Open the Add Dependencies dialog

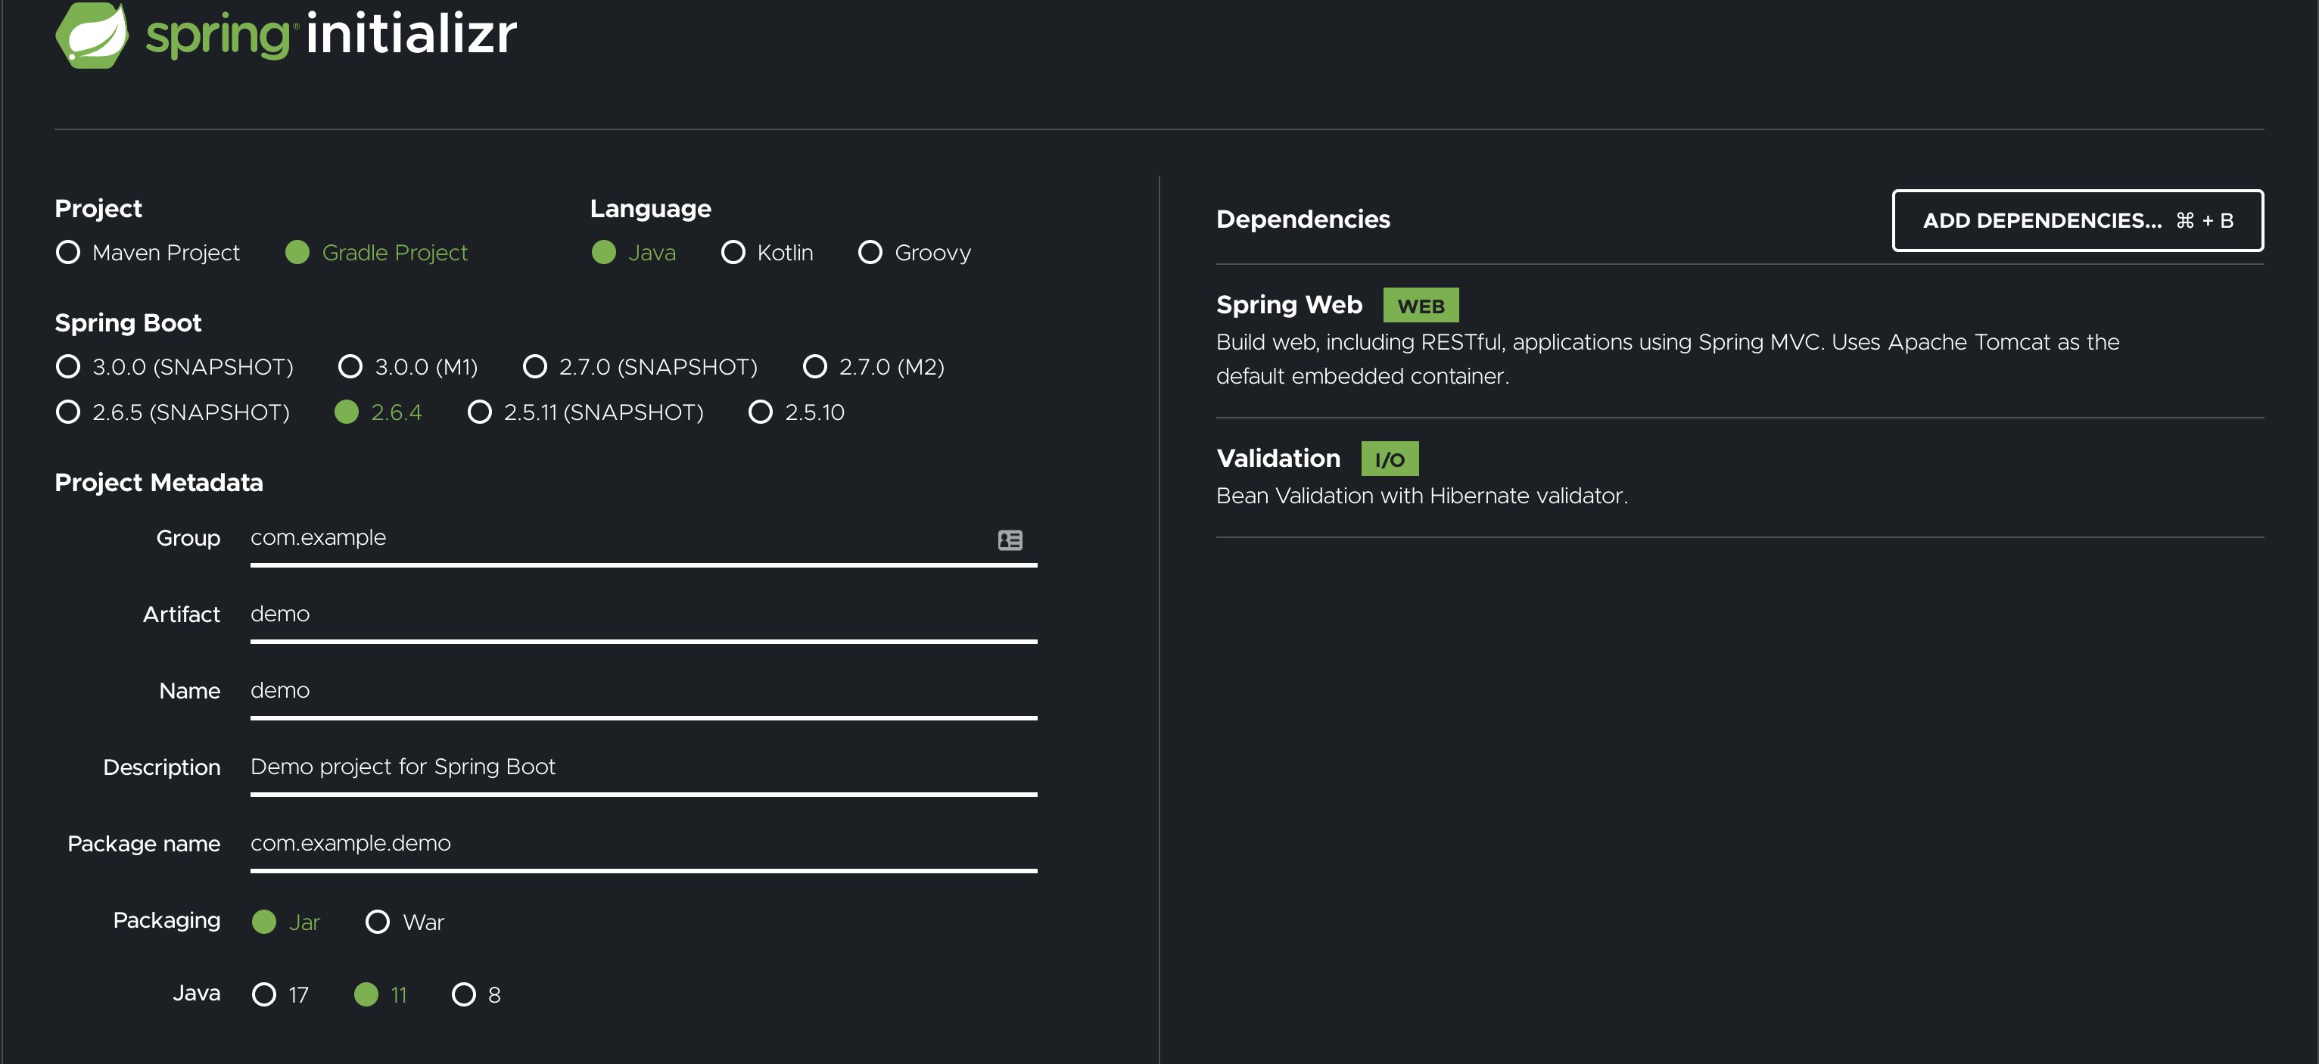coord(2078,220)
